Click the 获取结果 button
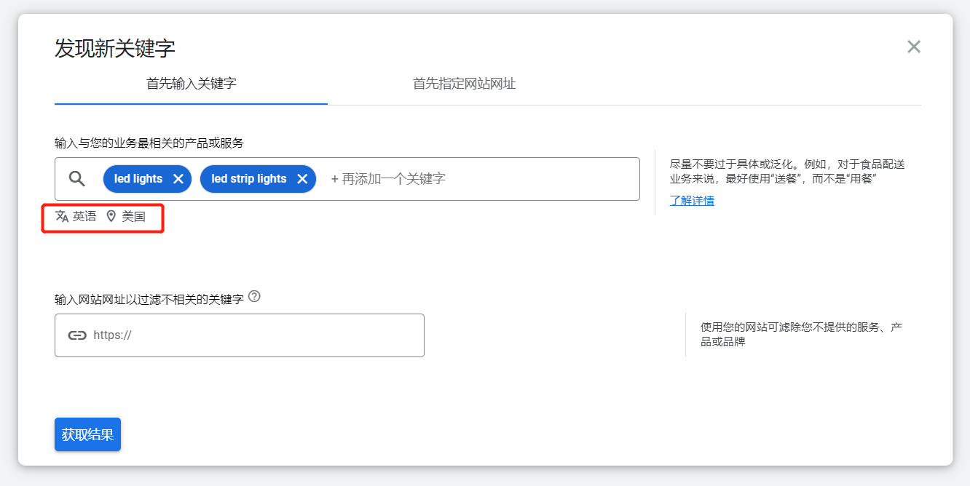The height and width of the screenshot is (486, 970). [x=87, y=434]
